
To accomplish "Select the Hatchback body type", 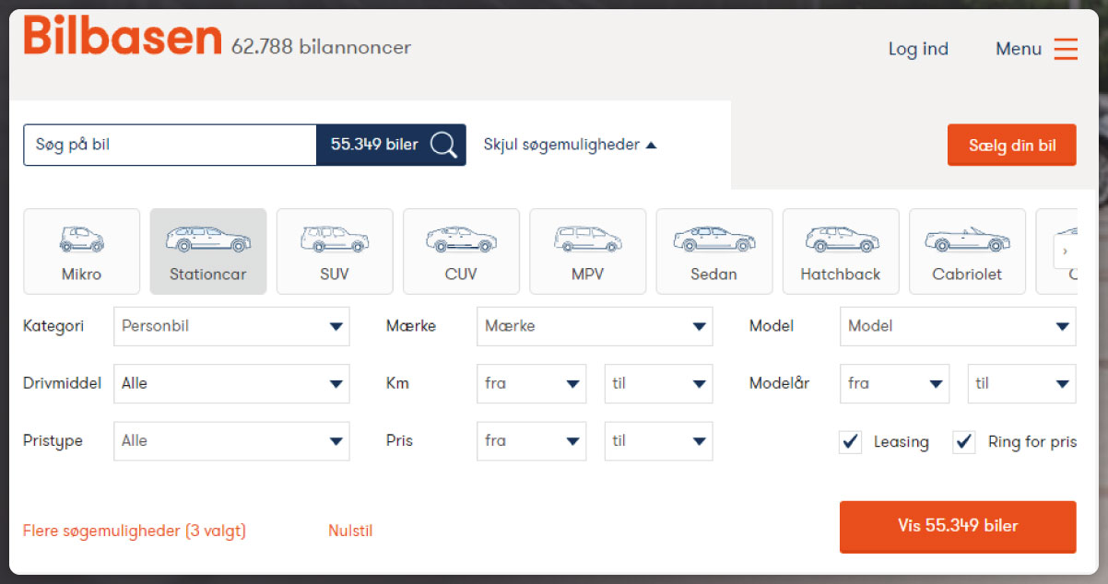I will 841,251.
